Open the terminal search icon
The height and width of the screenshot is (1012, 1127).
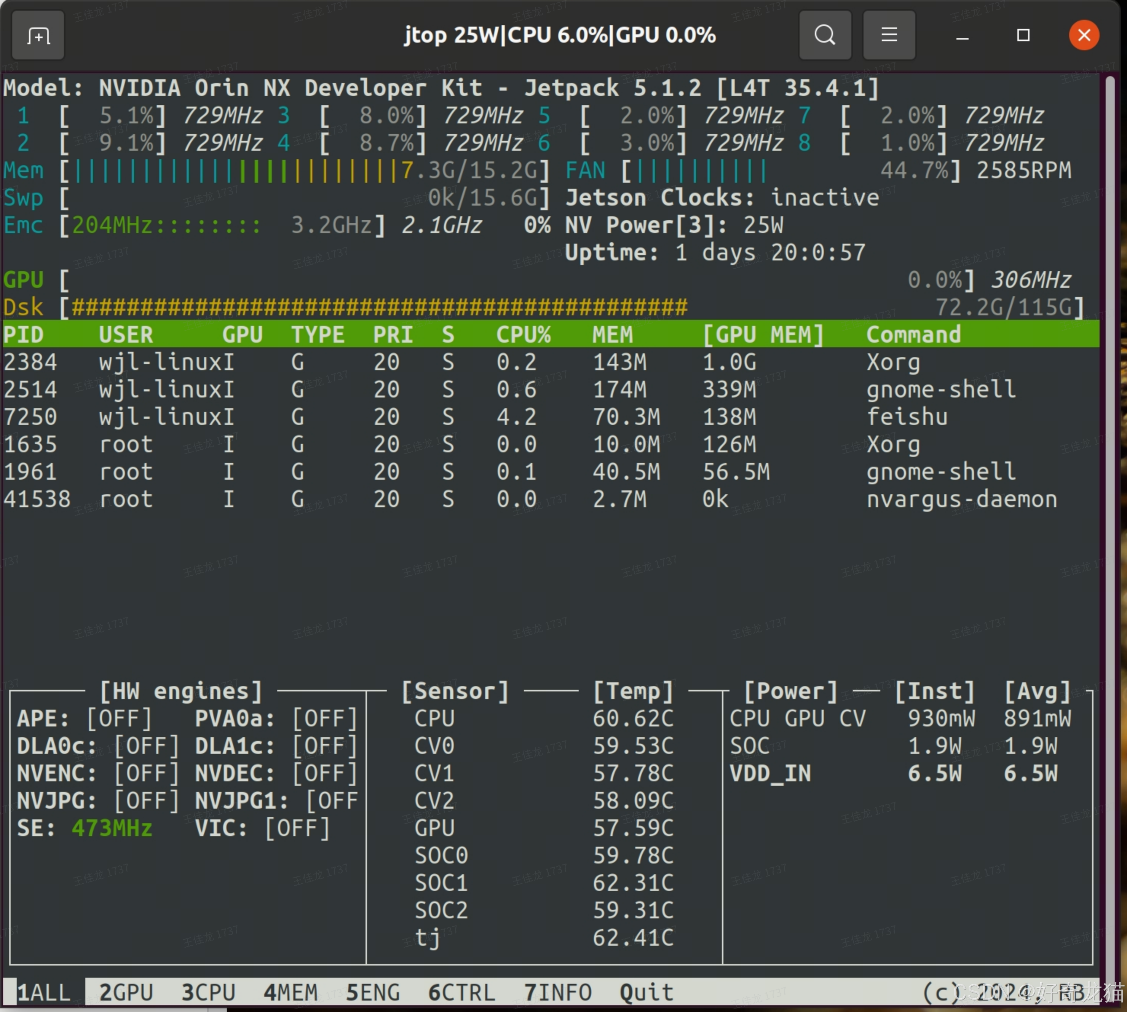825,35
